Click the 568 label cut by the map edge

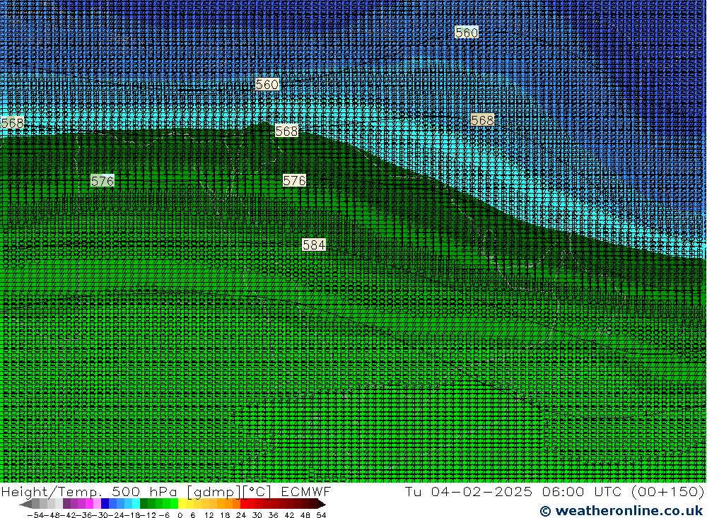[x=12, y=123]
